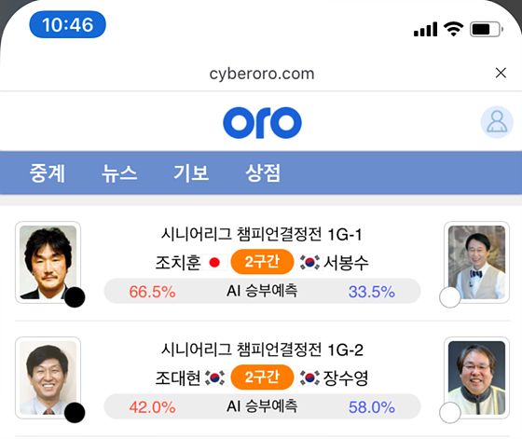Close the cyberoro.com browser view
This screenshot has height=439, width=522.
(501, 73)
